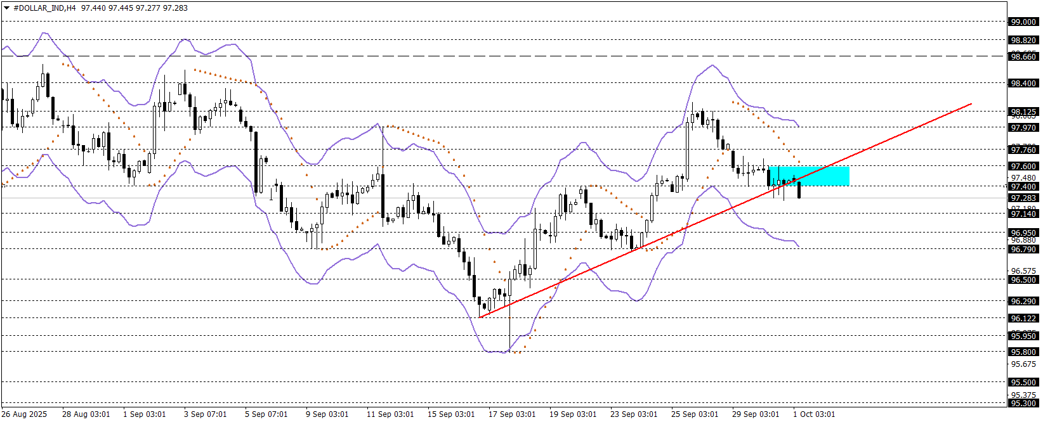1043x422 pixels.
Task: Click the 17 Sep 03:01 time label
Action: coord(512,414)
